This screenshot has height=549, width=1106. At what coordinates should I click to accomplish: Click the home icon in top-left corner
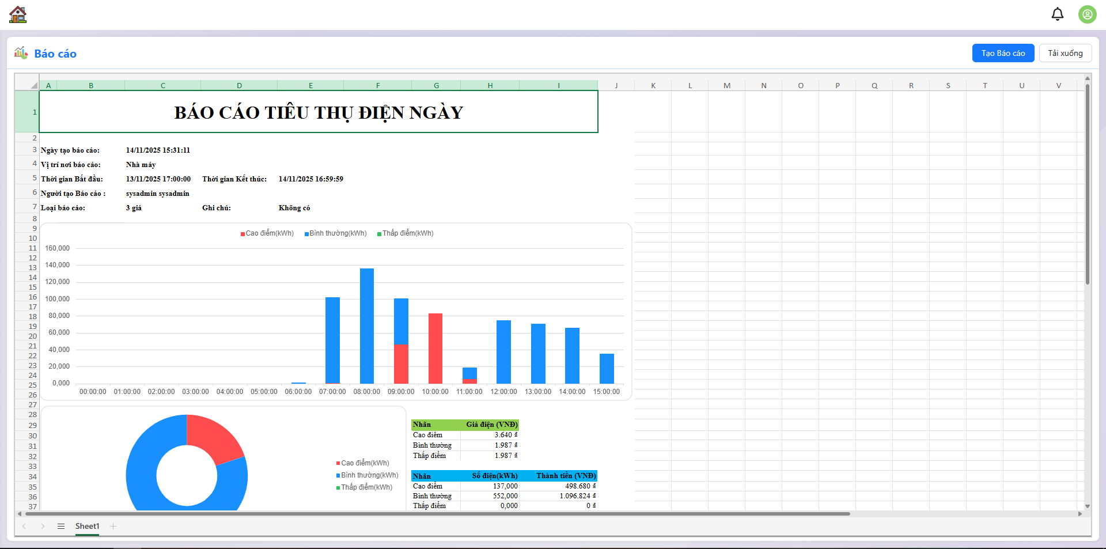[18, 14]
